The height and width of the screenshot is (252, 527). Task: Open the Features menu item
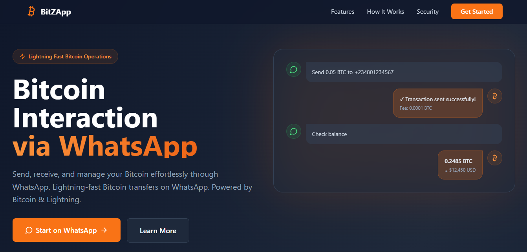(342, 12)
